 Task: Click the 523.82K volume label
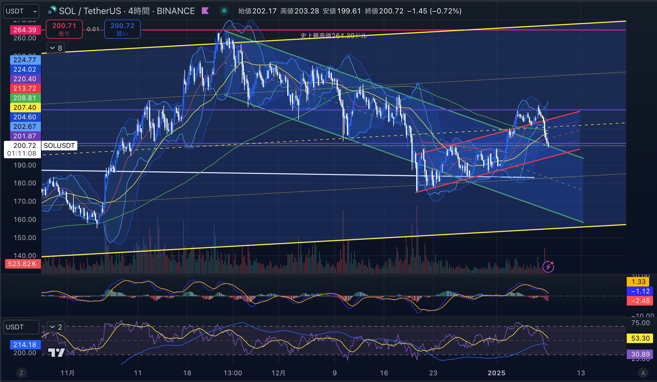pyautogui.click(x=22, y=264)
